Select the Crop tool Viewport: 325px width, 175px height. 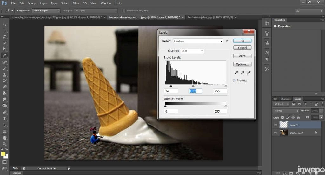point(4,49)
